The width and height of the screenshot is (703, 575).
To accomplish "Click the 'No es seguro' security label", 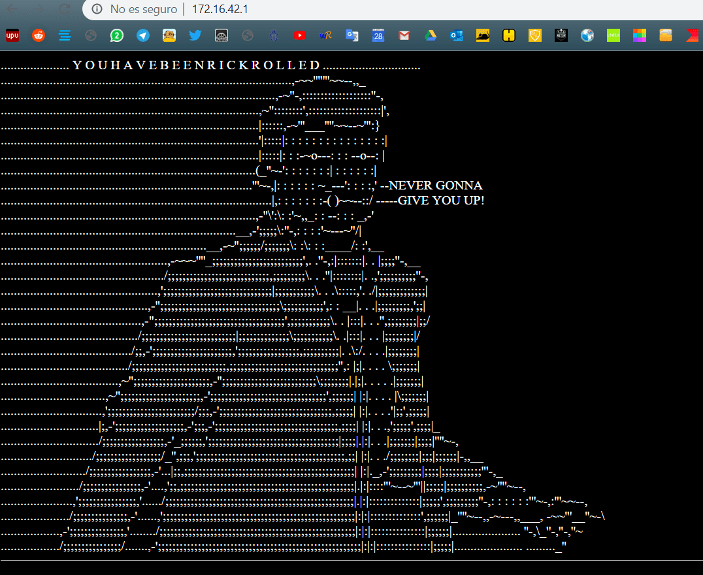I will pos(144,9).
